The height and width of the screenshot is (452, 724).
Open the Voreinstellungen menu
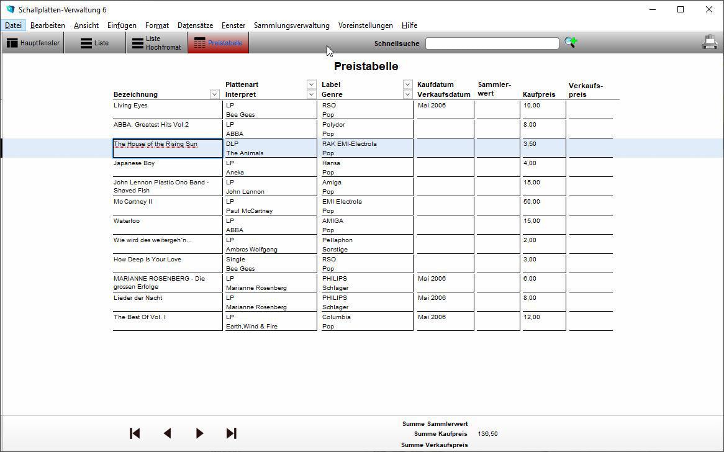[x=365, y=25]
